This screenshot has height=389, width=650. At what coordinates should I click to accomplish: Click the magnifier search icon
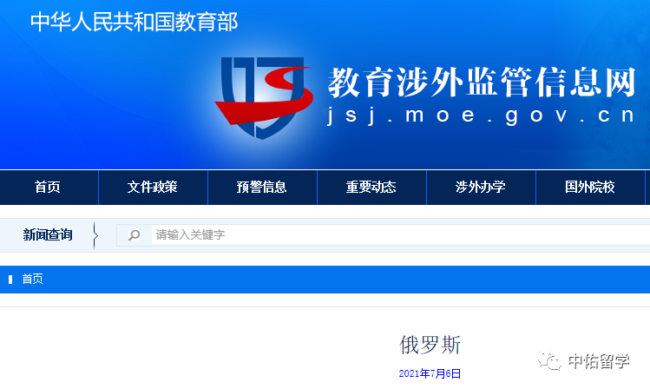(x=134, y=235)
